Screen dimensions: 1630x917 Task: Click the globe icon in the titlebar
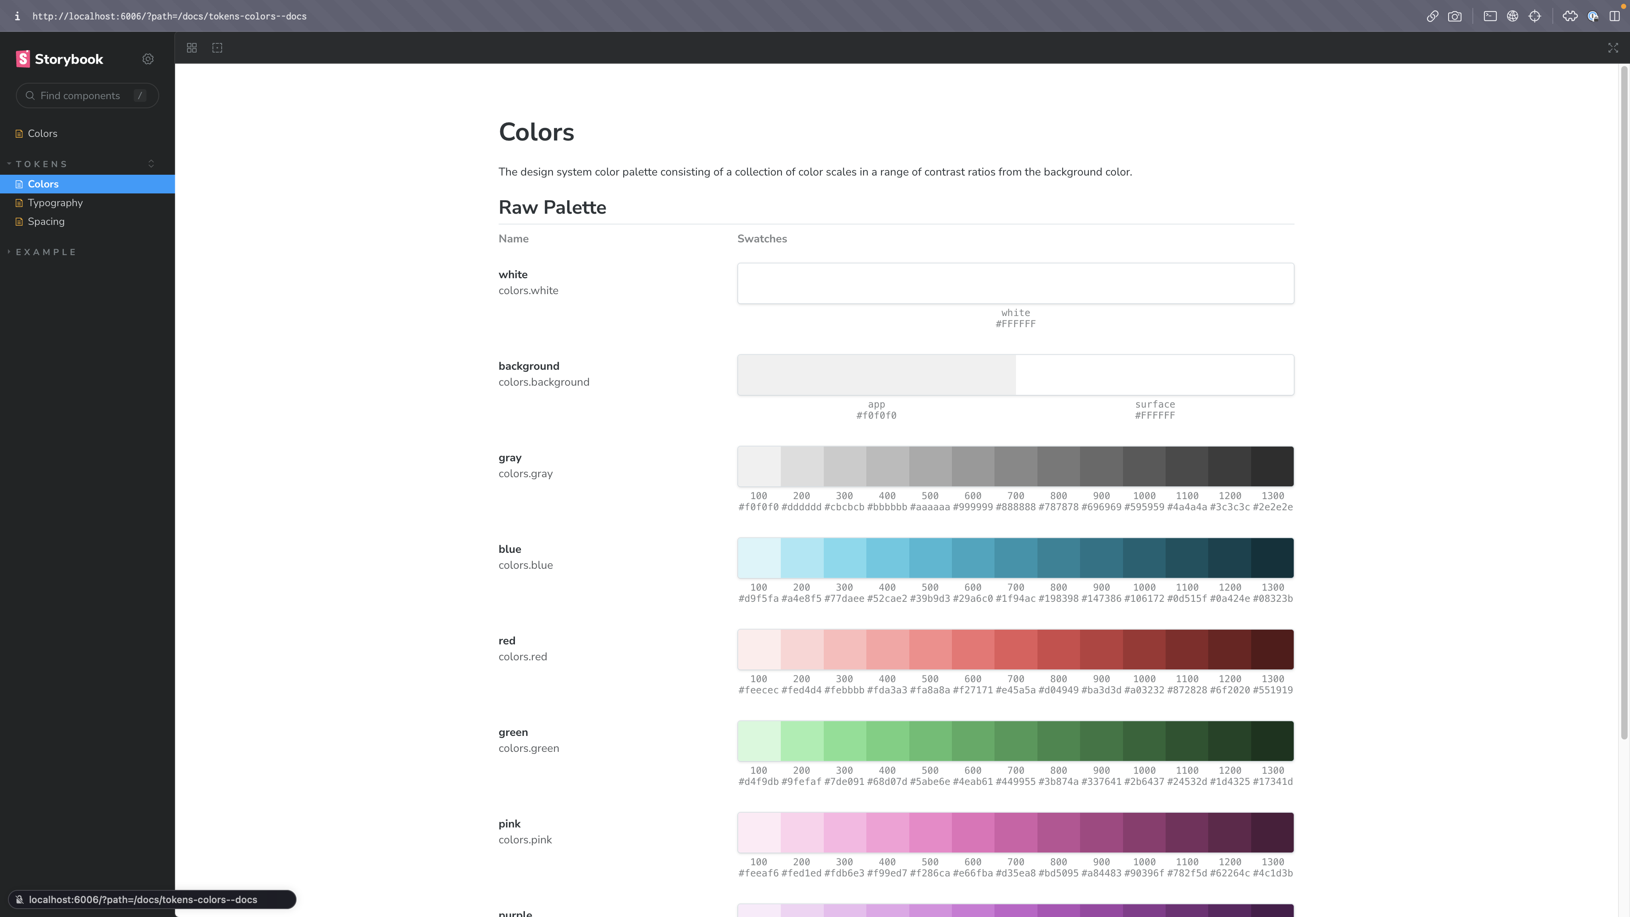click(x=1513, y=16)
